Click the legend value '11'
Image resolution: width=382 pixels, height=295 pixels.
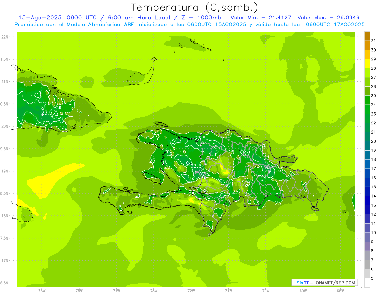point(374,223)
